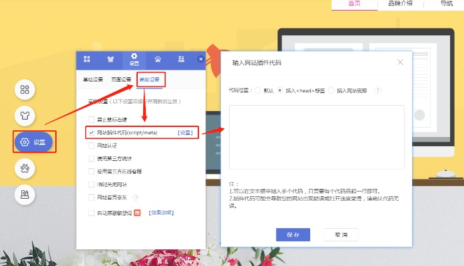Viewport: 464px width, 266px height.
Task: Open the [设置] link for plugin code
Action: click(185, 133)
